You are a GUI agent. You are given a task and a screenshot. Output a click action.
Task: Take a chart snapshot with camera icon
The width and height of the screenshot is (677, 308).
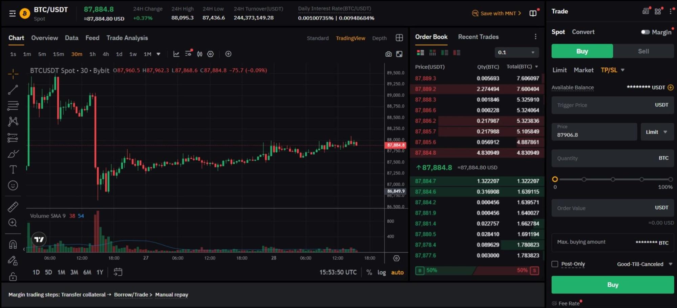pyautogui.click(x=388, y=54)
